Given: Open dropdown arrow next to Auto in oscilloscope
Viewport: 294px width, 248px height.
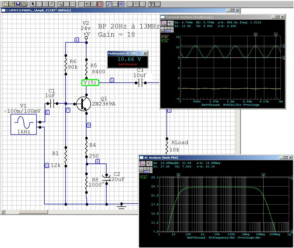Looking at the screenshot, I should tap(173, 31).
